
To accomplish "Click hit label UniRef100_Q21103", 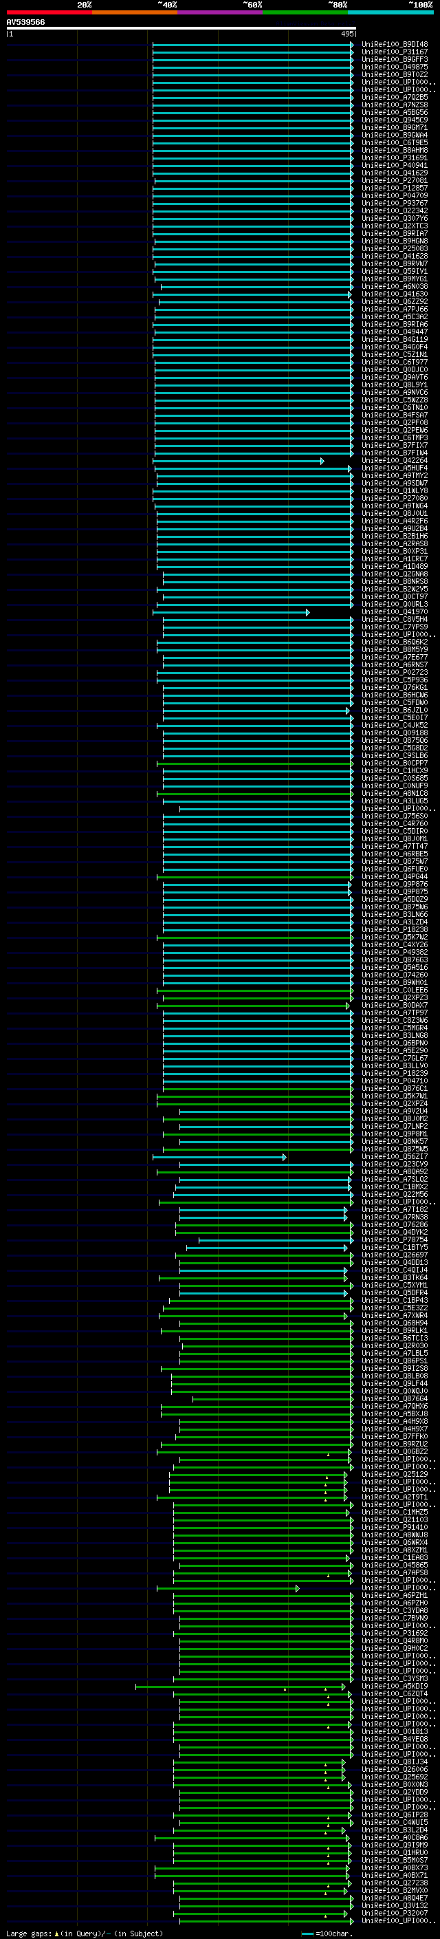I will pyautogui.click(x=395, y=1519).
